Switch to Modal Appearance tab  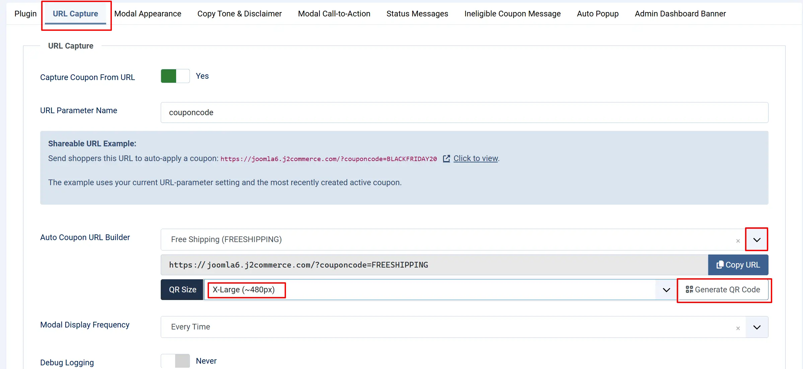coord(148,14)
